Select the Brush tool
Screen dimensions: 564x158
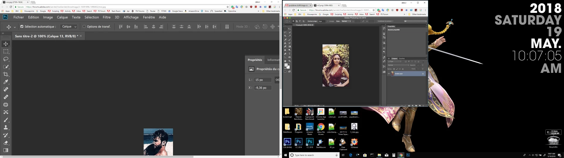pyautogui.click(x=6, y=120)
